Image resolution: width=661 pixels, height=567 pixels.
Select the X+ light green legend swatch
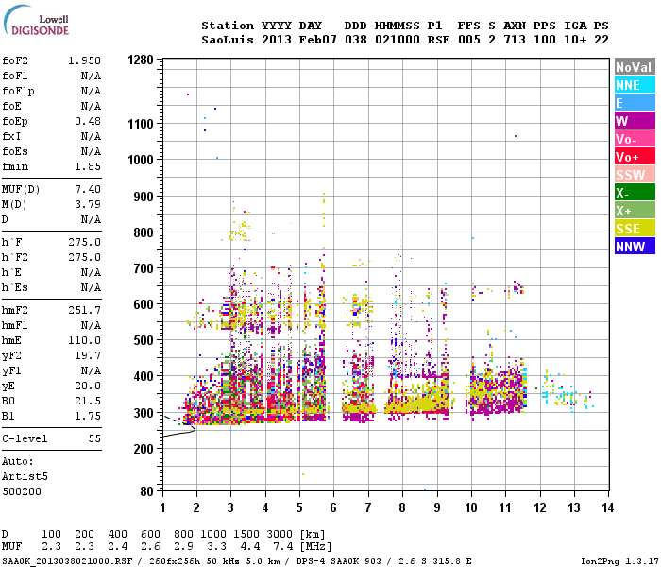[635, 211]
